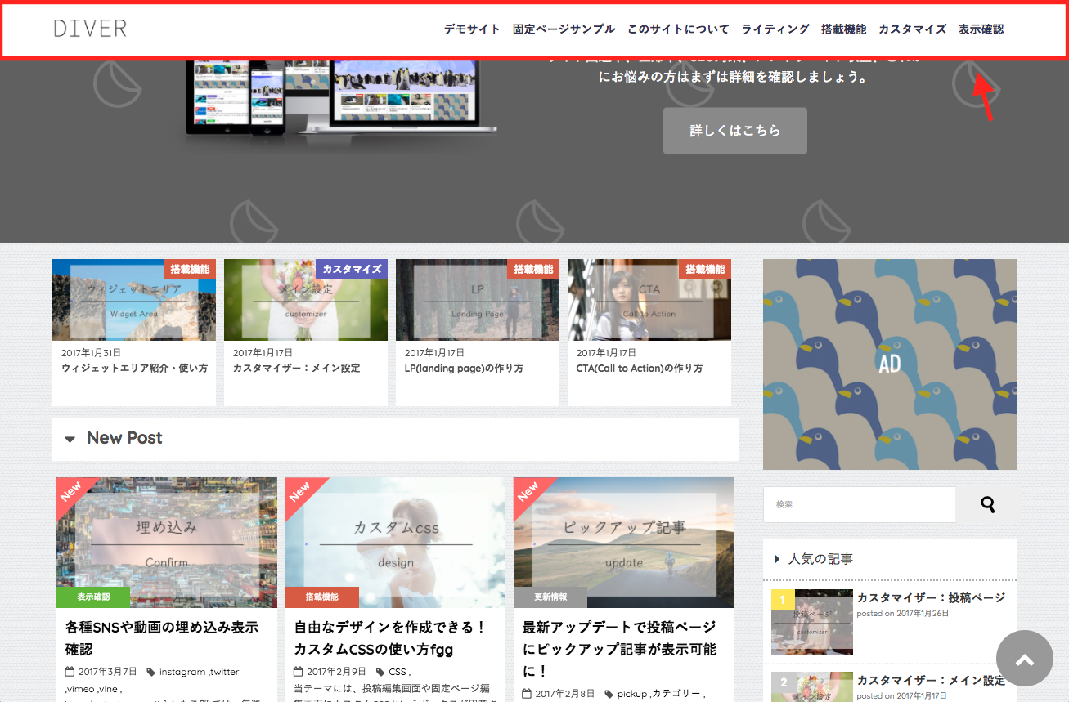Viewport: 1069px width, 702px height.
Task: Open the rank 2 popular article thumbnail
Action: 812,686
